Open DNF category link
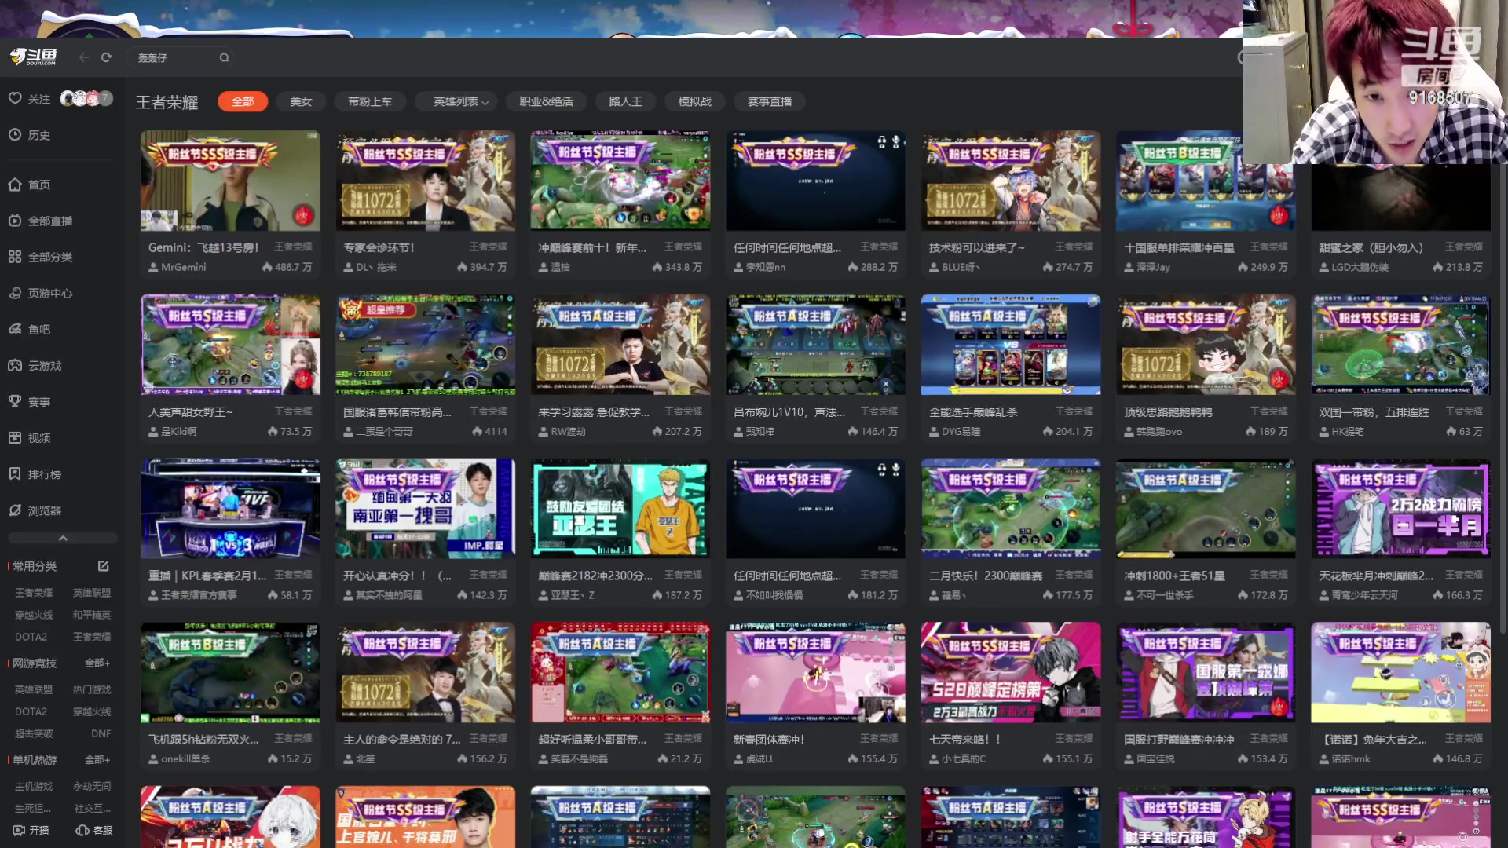The width and height of the screenshot is (1508, 848). (x=101, y=733)
